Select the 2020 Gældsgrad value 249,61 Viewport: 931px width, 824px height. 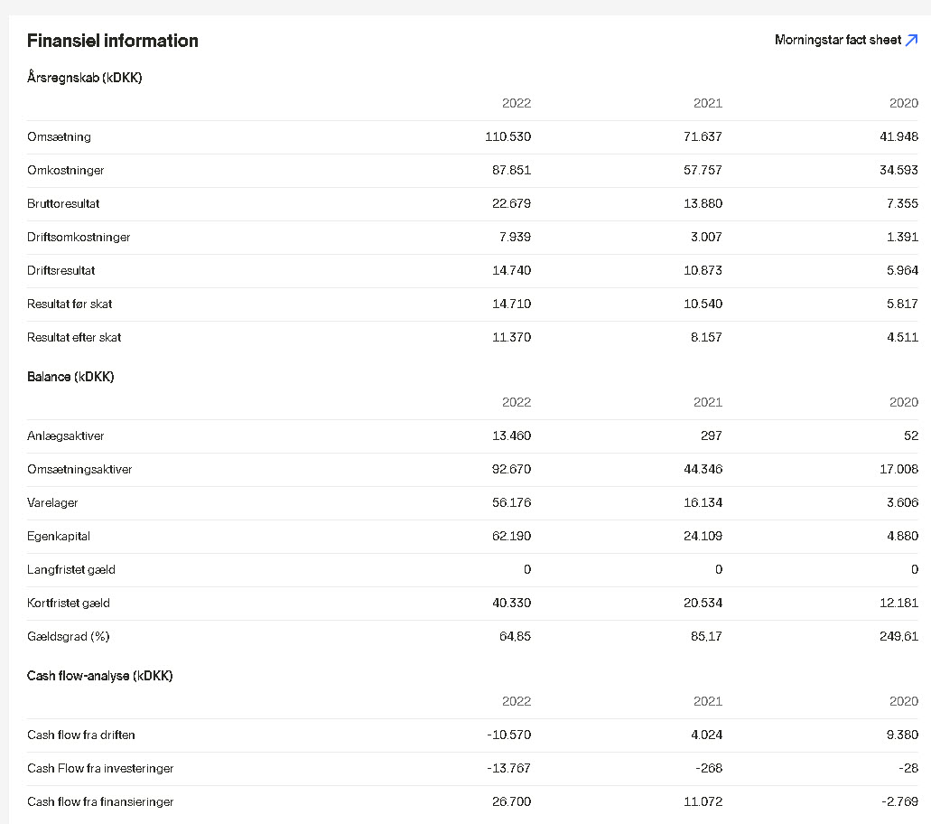pyautogui.click(x=898, y=636)
